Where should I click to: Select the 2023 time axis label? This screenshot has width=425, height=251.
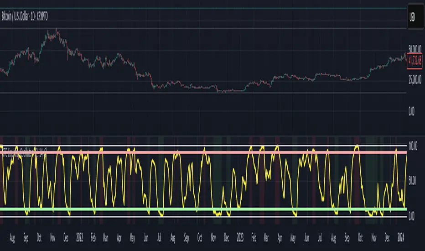(x=240, y=238)
